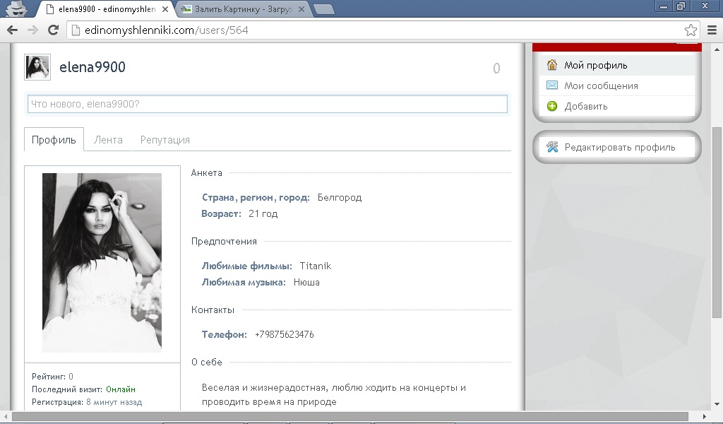The image size is (723, 424).
Task: Click the small elena9900 avatar thumbnail
Action: coord(37,67)
